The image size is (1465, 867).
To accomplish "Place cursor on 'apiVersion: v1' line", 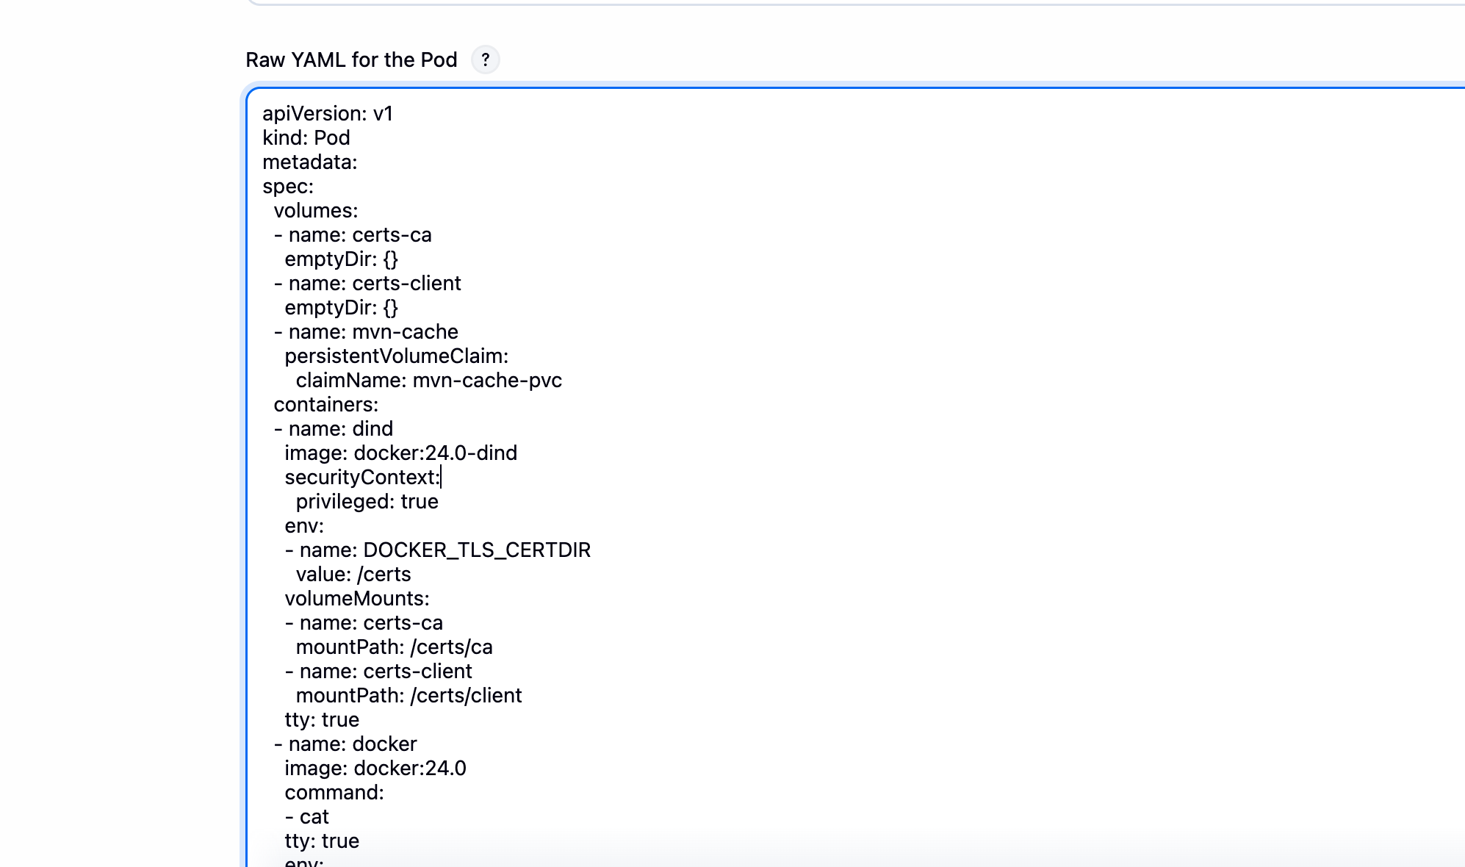I will [x=328, y=113].
